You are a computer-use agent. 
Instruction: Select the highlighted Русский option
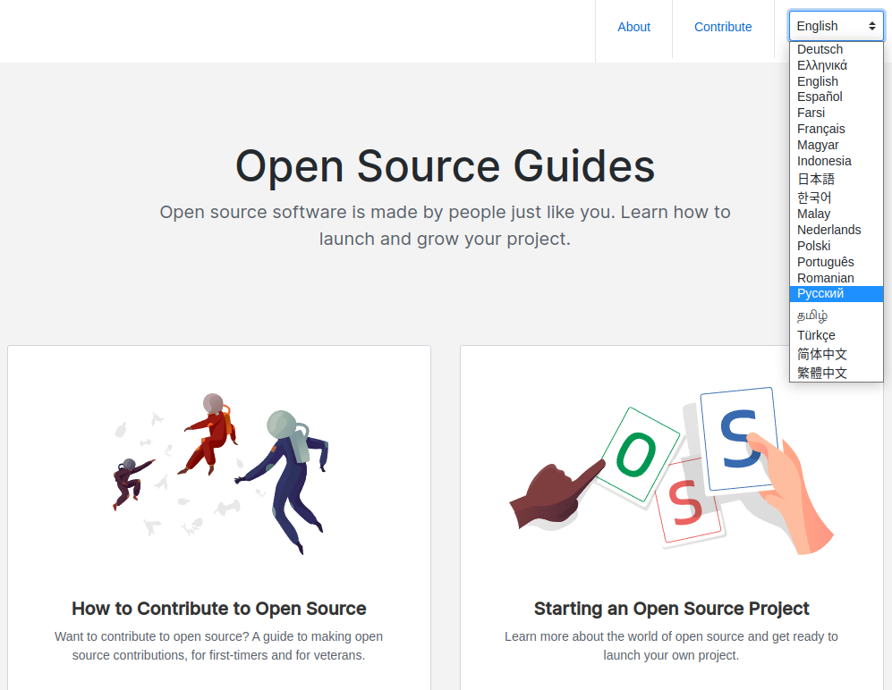(836, 294)
